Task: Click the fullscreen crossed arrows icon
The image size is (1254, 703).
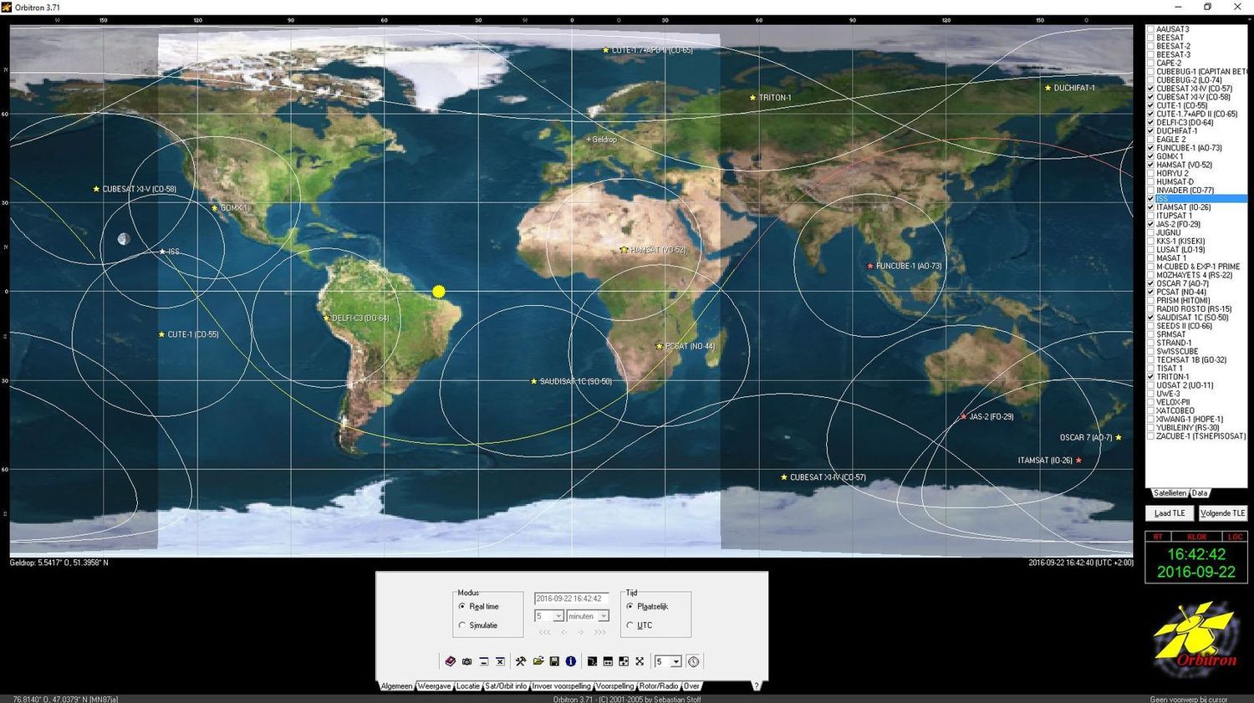Action: [640, 661]
